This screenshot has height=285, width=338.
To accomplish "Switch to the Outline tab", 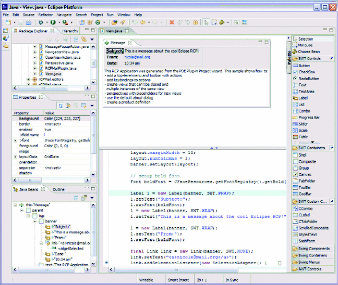I will point(58,190).
